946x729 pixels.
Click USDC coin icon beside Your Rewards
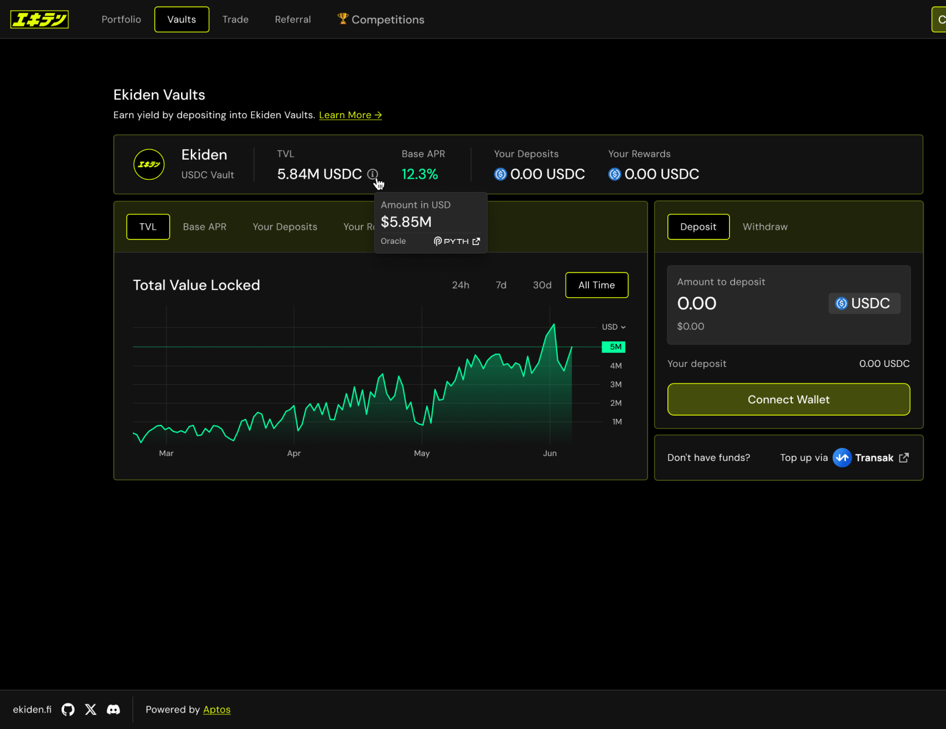tap(614, 174)
